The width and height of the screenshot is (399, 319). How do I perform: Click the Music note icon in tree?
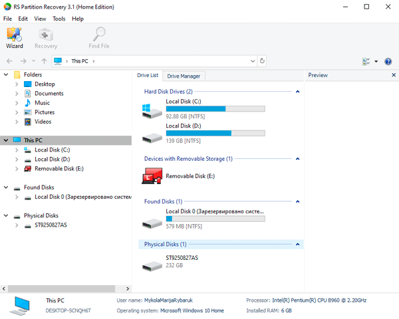click(27, 103)
